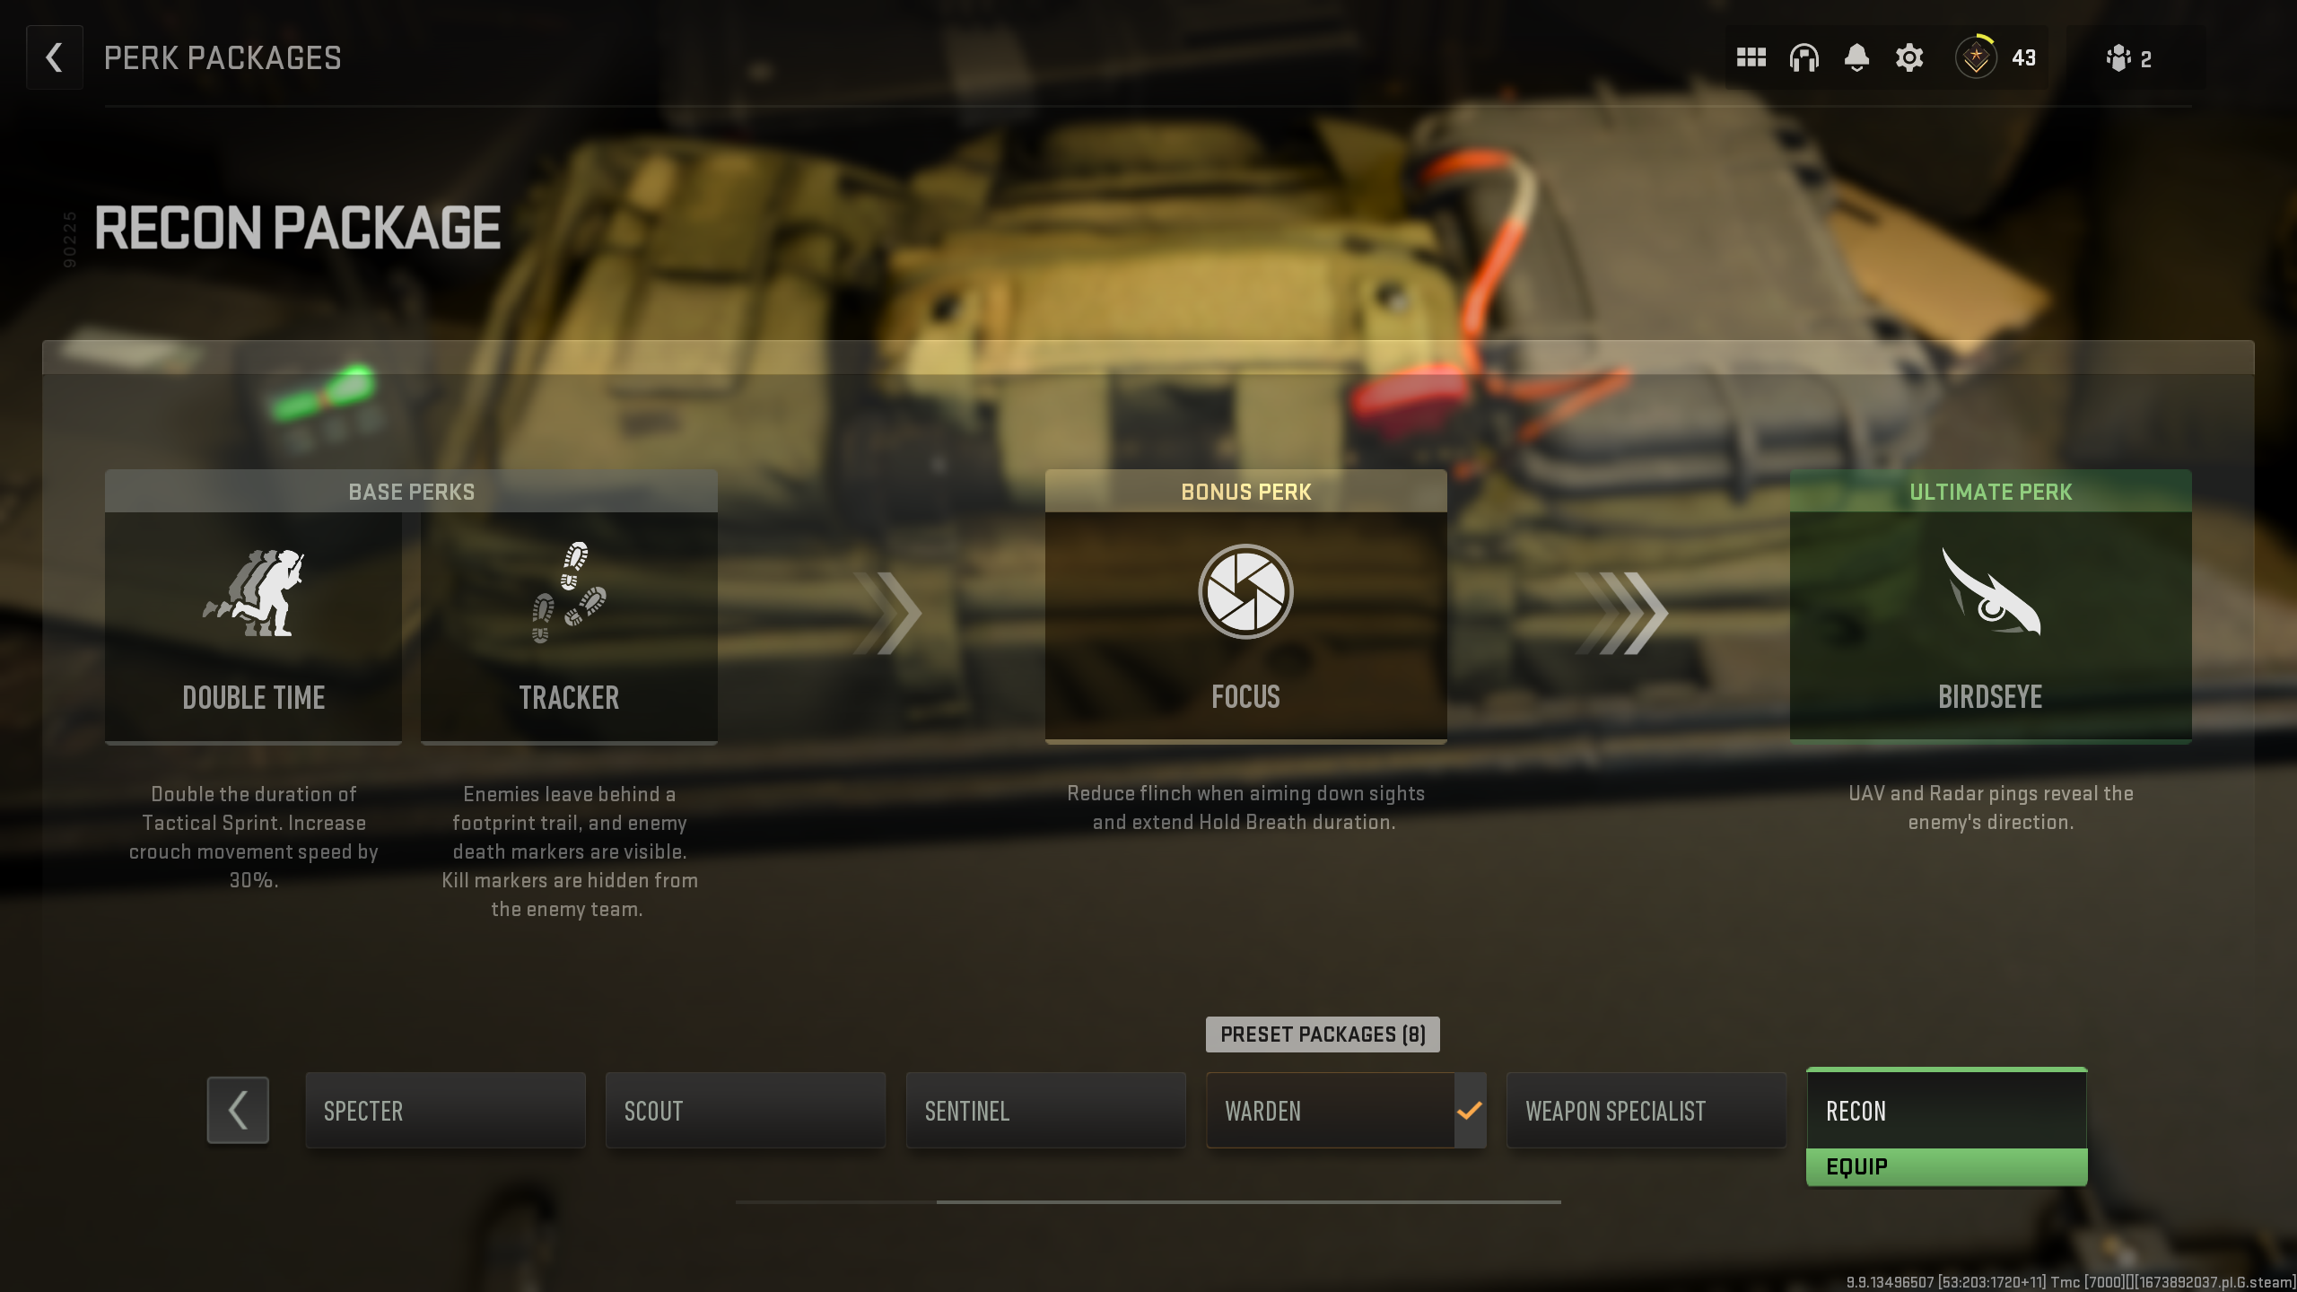Click the Focus bonus perk icon
This screenshot has height=1292, width=2297.
[x=1245, y=591]
